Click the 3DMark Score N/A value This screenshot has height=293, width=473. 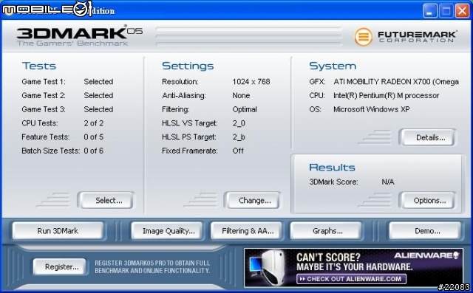click(387, 182)
